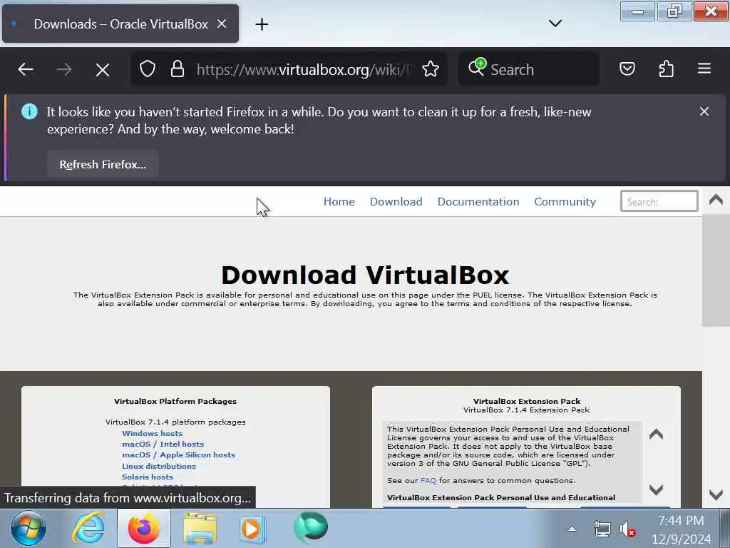Click the search engine magnifier icon
Viewport: 730px width, 548px height.
(x=477, y=67)
